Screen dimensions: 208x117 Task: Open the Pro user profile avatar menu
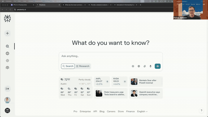click(x=7, y=100)
